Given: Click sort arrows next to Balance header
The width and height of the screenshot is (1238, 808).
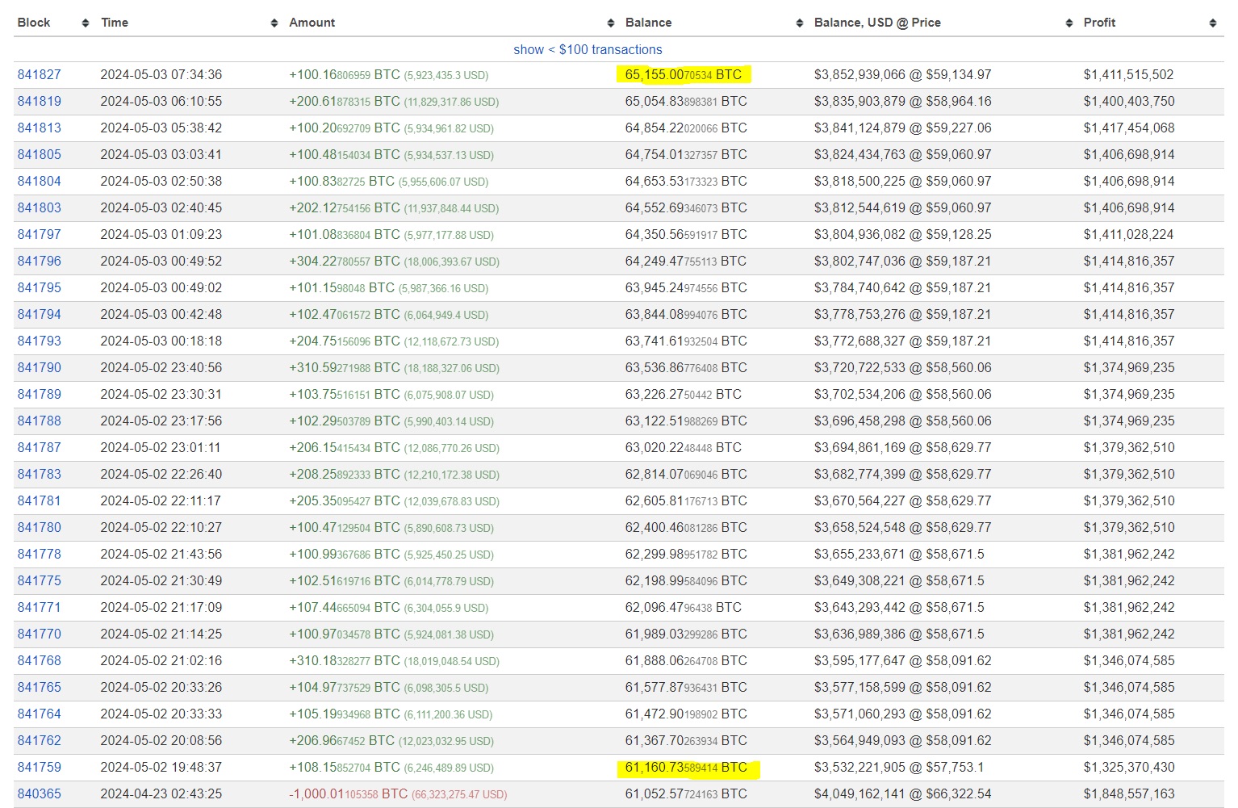Looking at the screenshot, I should pyautogui.click(x=800, y=23).
